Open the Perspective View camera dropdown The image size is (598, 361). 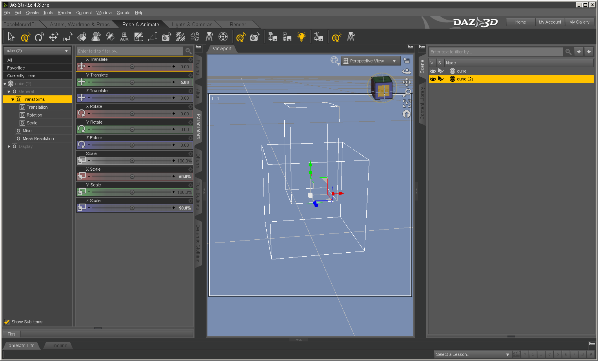pyautogui.click(x=371, y=61)
